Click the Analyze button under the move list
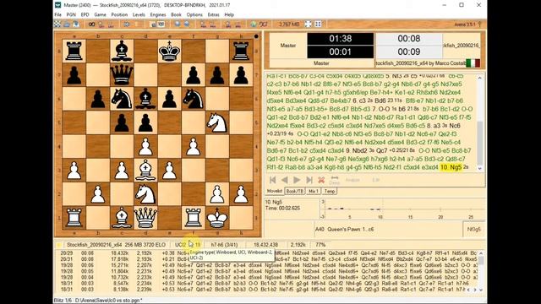Image resolution: width=541 pixels, height=304 pixels. 352,180
